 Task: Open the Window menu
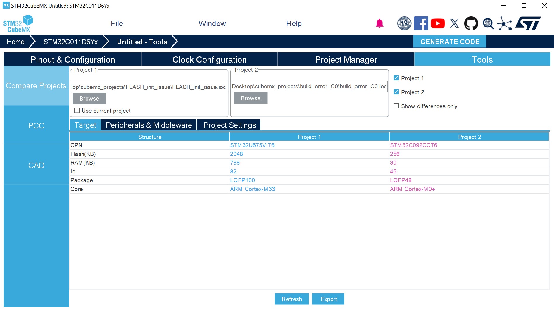click(212, 24)
